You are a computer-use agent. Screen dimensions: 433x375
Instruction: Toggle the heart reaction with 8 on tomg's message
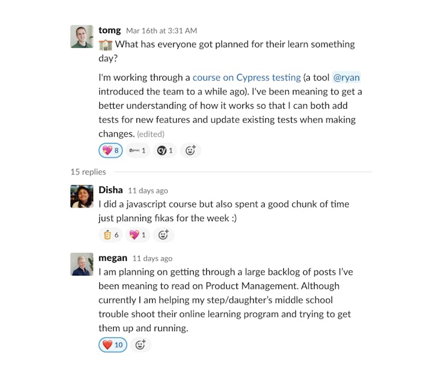tap(110, 151)
